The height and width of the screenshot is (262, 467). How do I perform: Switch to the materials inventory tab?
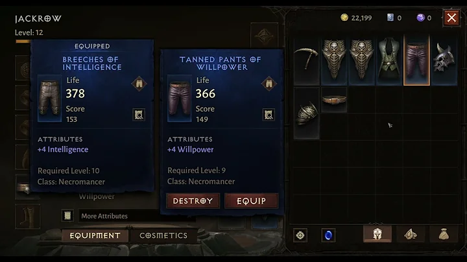click(x=411, y=233)
